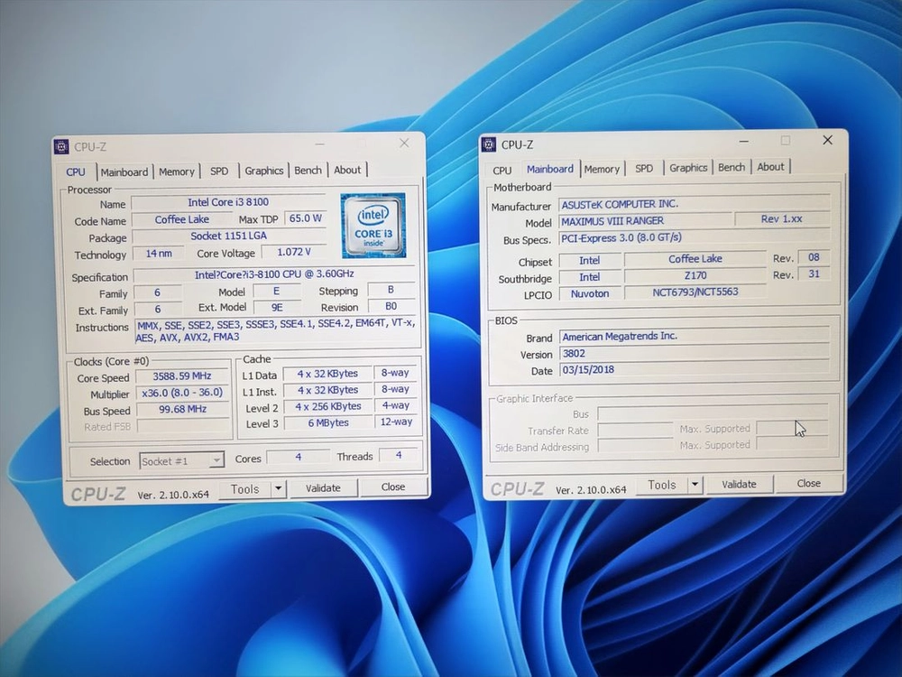Open About tab in left CPU-Z window
The width and height of the screenshot is (902, 677).
pos(347,170)
